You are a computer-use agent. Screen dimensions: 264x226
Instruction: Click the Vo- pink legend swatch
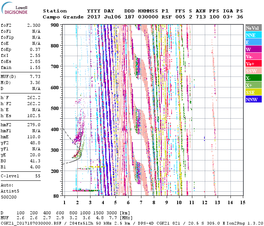253,56
